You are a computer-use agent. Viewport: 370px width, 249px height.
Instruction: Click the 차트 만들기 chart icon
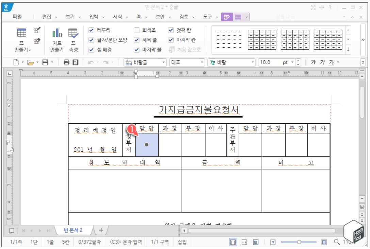click(57, 33)
